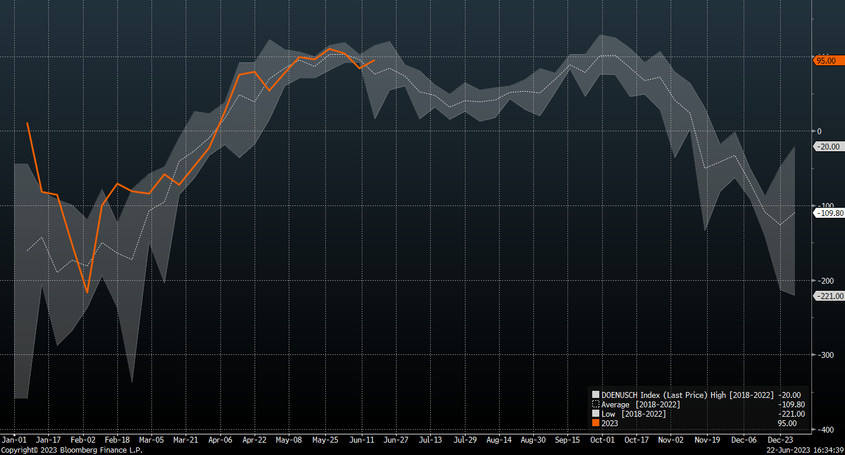Click the Jan-01 date label
The image size is (845, 455).
pos(14,440)
